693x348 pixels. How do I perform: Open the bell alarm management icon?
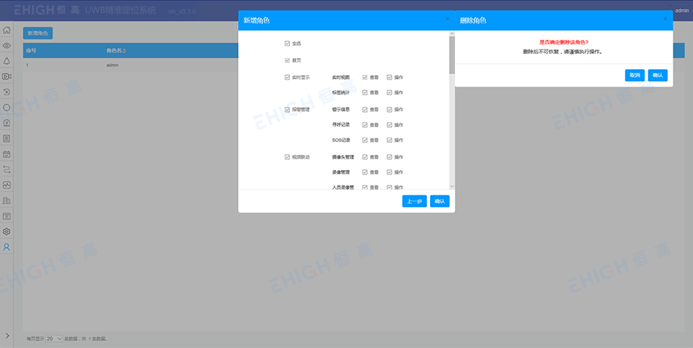tap(7, 61)
